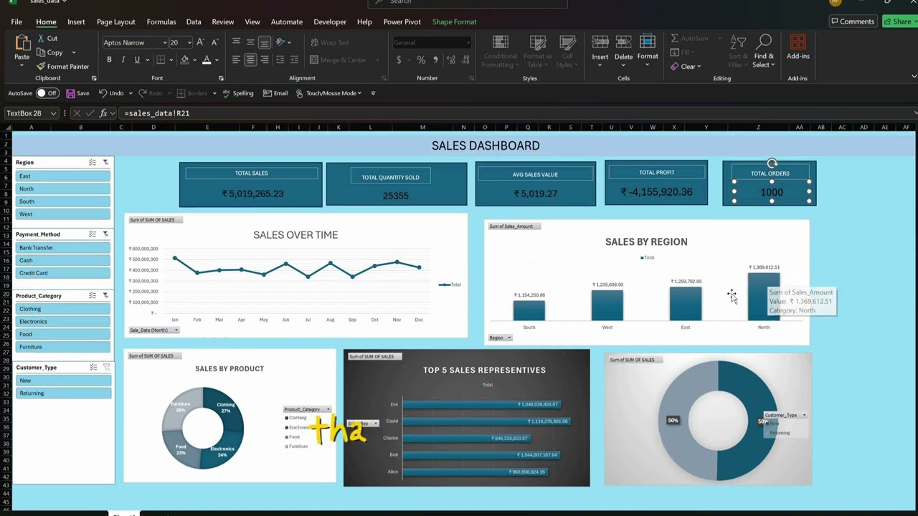This screenshot has height=516, width=918.
Task: Click the formula bar input
Action: (x=516, y=113)
